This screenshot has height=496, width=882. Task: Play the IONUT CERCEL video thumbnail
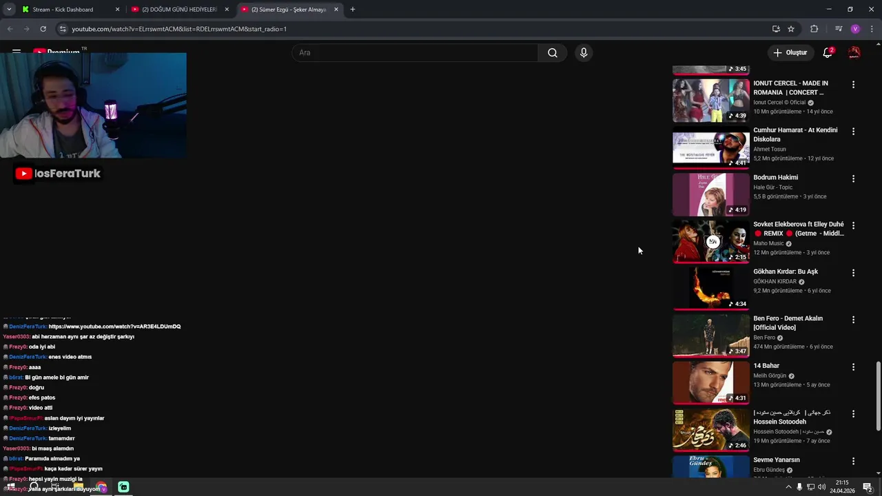(x=710, y=101)
